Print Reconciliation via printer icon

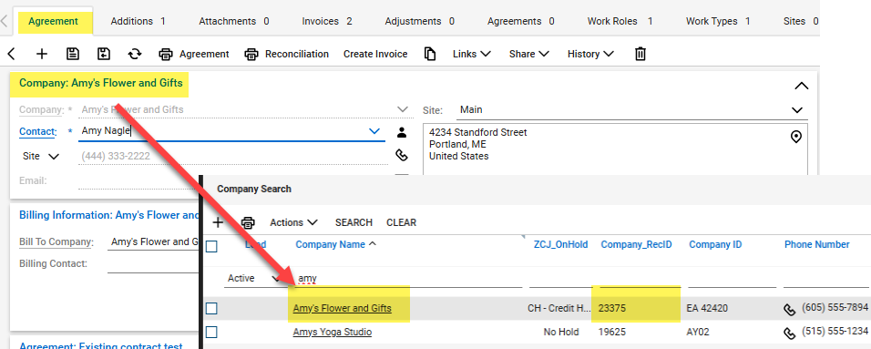pyautogui.click(x=251, y=54)
